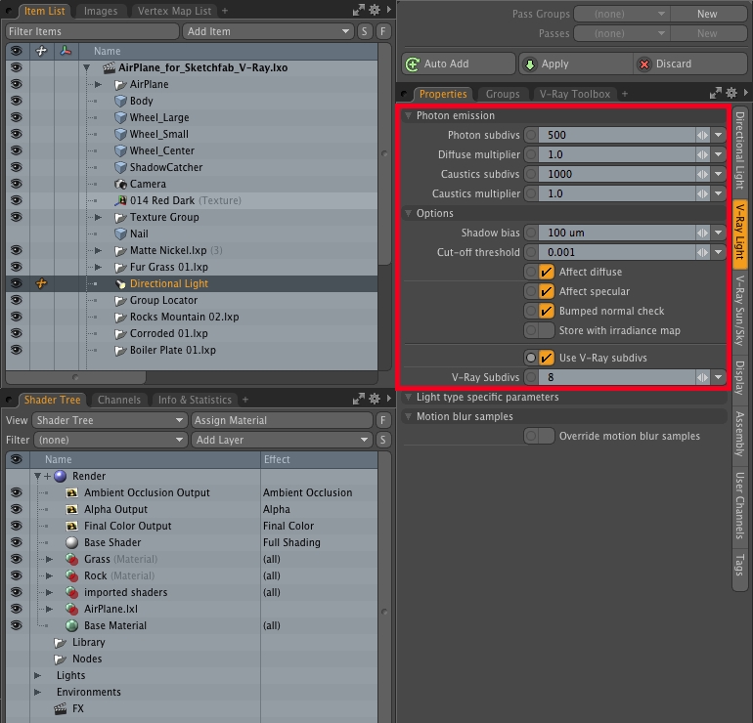Click the Library folder icon
The width and height of the screenshot is (753, 723).
point(60,643)
